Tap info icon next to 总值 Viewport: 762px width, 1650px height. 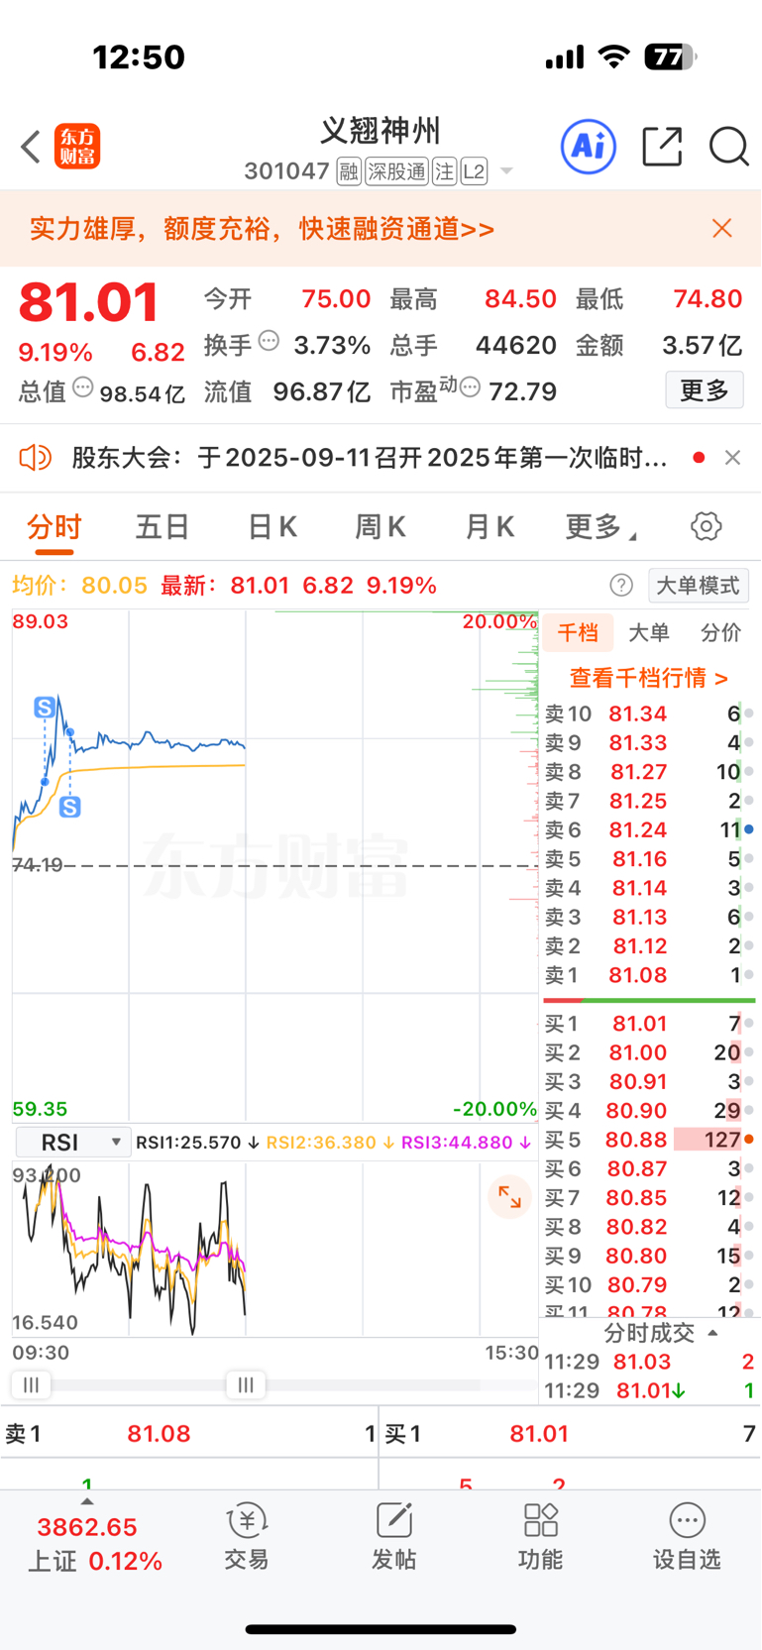[x=83, y=387]
